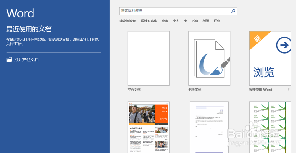The image size is (296, 153).
Task: Select the 空白文档 blank page thumbnail
Action: point(149,58)
